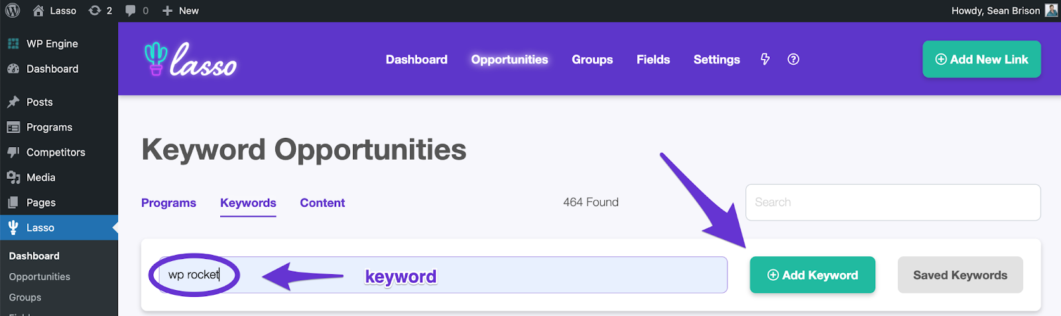Screen dimensions: 1061x316
Task: Click the Add New Link button
Action: (981, 59)
